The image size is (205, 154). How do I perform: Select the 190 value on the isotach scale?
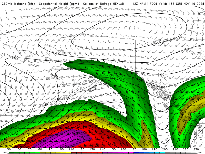click(x=155, y=149)
